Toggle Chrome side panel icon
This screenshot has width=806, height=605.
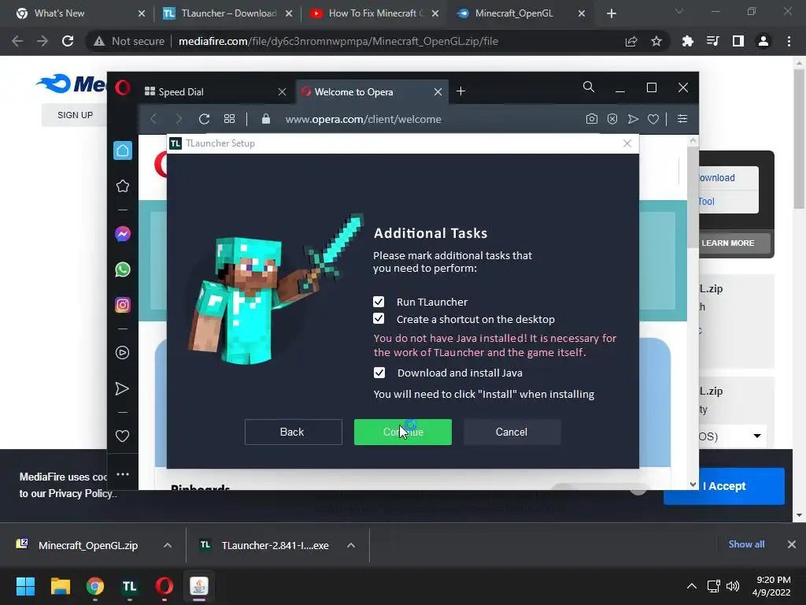pyautogui.click(x=738, y=41)
